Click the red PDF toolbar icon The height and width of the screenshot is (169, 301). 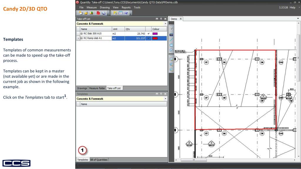pos(98,13)
